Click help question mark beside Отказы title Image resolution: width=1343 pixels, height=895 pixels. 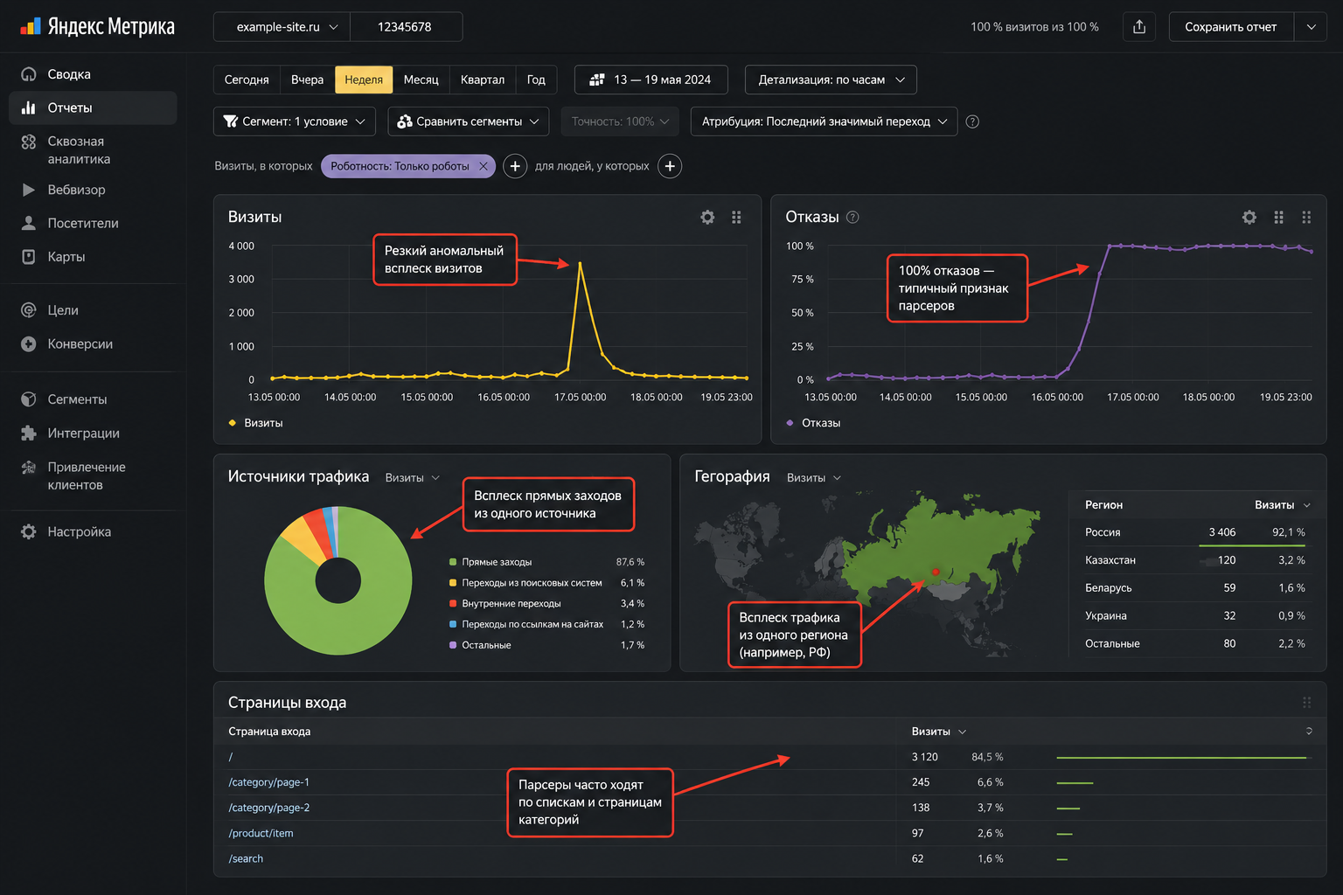852,217
